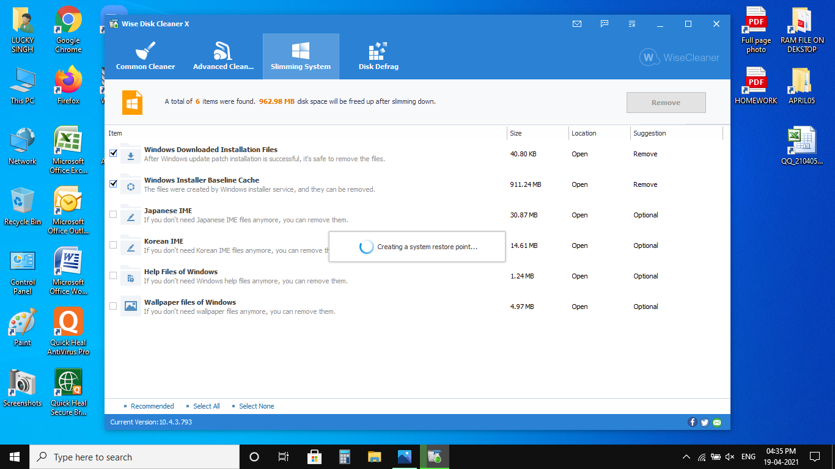Check Wallpaper files of Windows checkbox

[x=113, y=306]
